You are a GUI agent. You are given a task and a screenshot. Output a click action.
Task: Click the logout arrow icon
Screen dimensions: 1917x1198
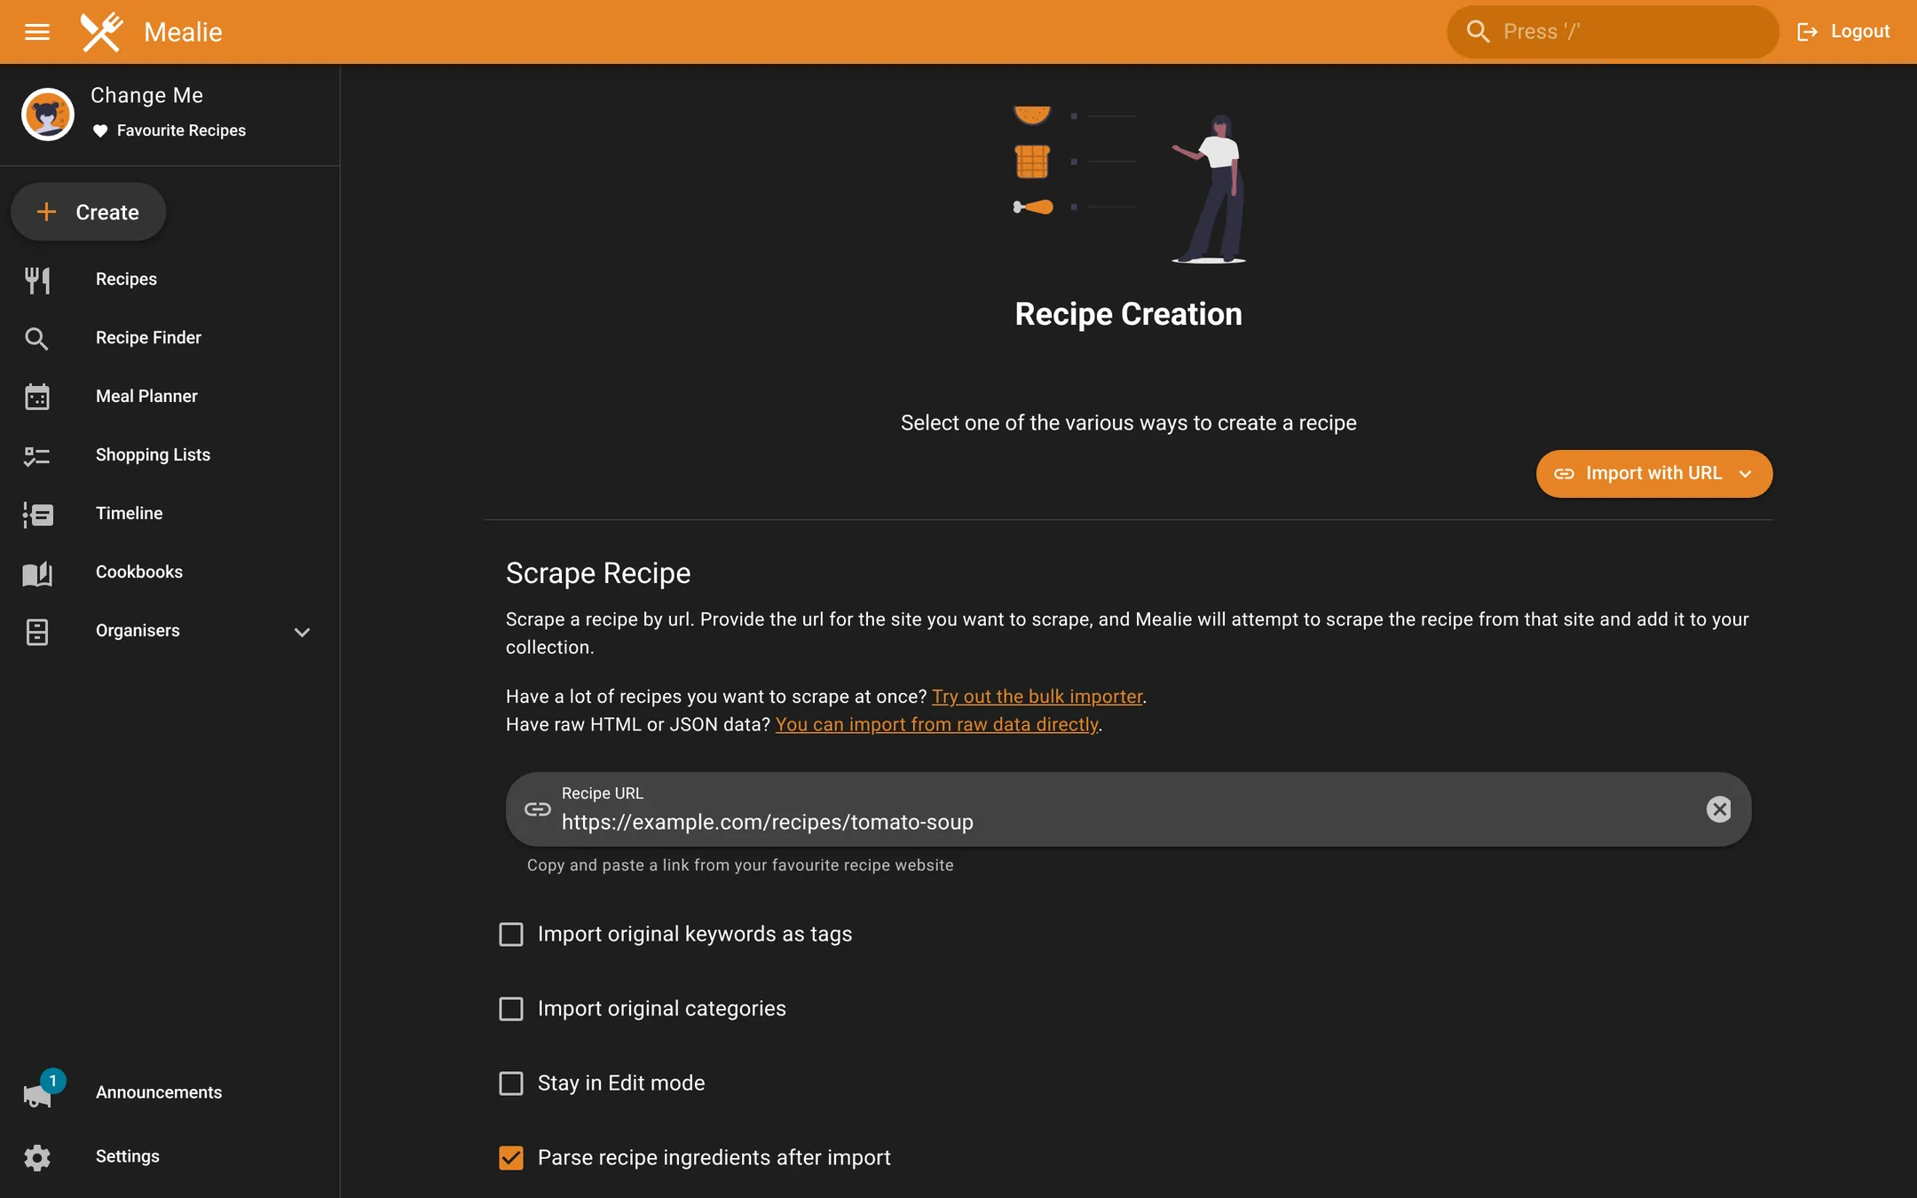tap(1807, 32)
